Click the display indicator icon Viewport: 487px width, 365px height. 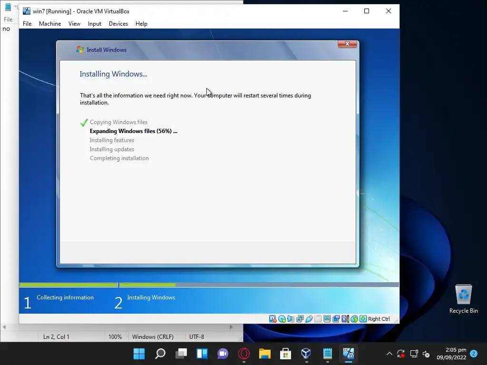tap(327, 319)
